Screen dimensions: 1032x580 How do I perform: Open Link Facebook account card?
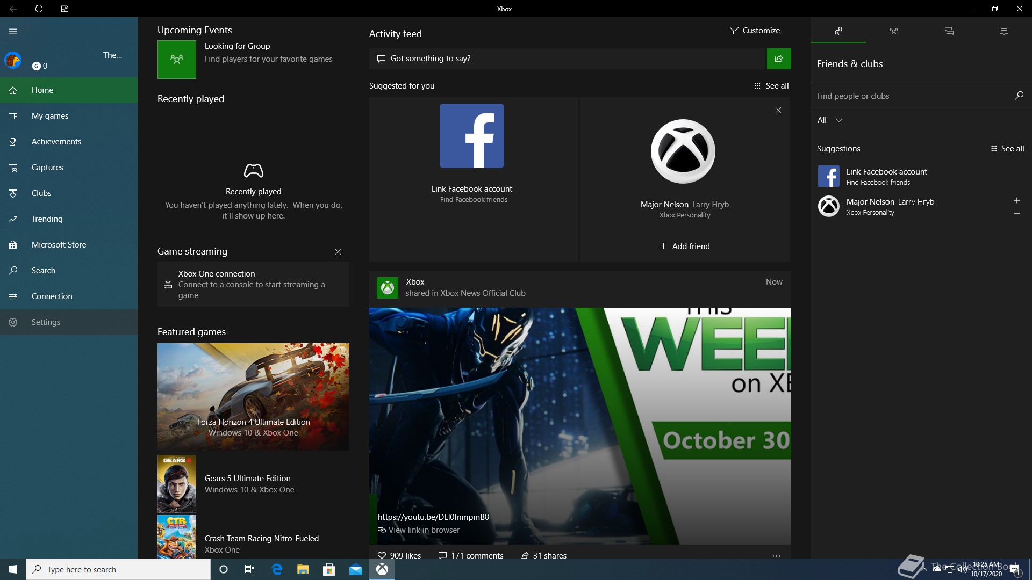pyautogui.click(x=474, y=179)
